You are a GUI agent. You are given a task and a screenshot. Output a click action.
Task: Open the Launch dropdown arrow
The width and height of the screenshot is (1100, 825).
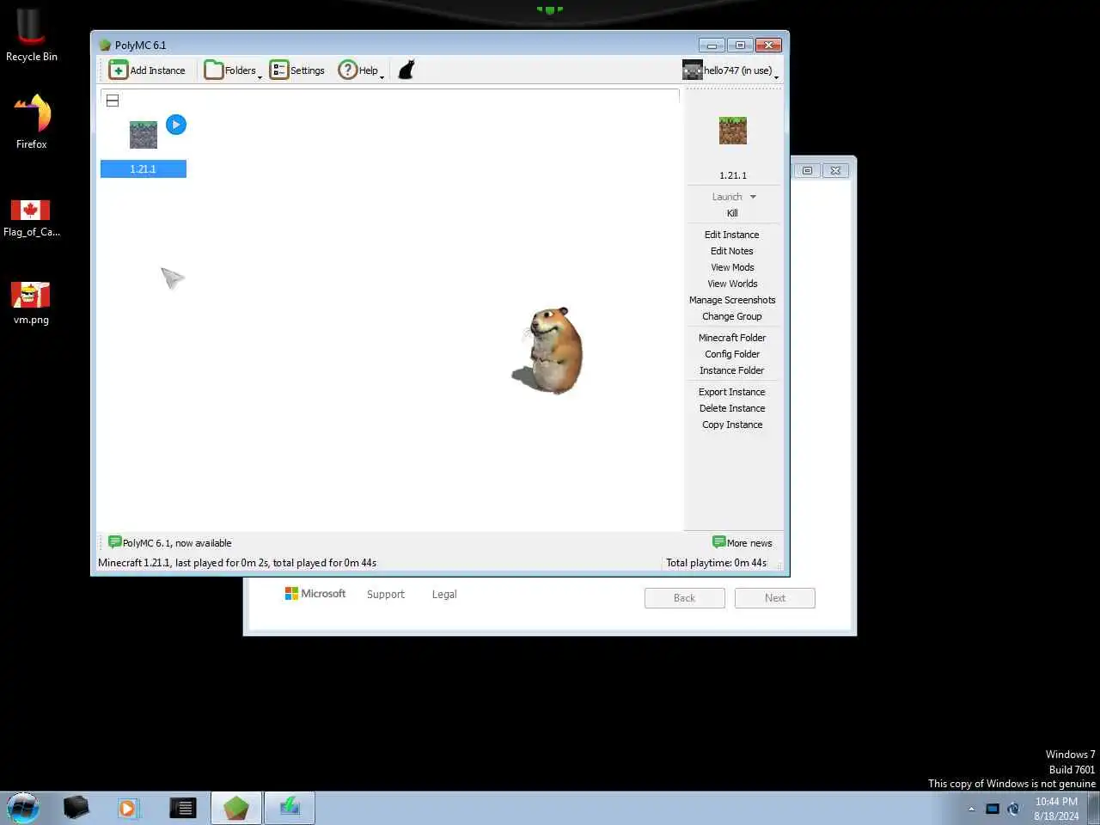(754, 197)
